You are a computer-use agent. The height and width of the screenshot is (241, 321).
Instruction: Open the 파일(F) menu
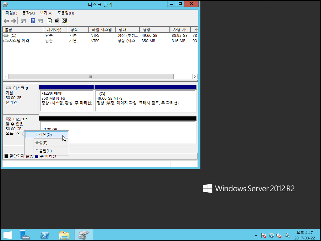(x=11, y=13)
